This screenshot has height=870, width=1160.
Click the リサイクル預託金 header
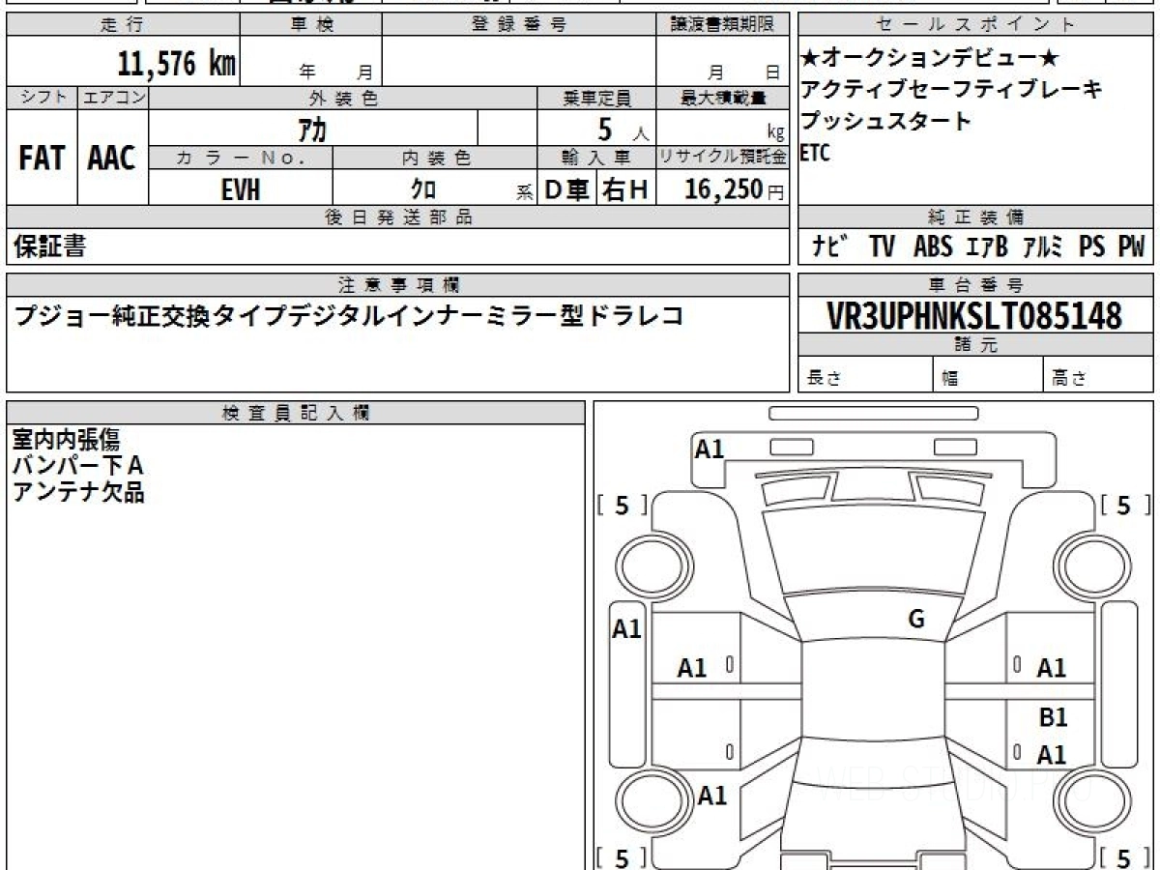point(722,158)
